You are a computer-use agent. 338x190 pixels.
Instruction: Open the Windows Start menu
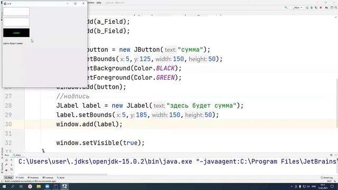(4, 186)
